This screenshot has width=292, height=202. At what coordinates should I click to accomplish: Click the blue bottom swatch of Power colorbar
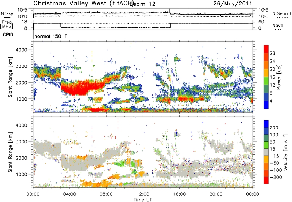(x=266, y=105)
